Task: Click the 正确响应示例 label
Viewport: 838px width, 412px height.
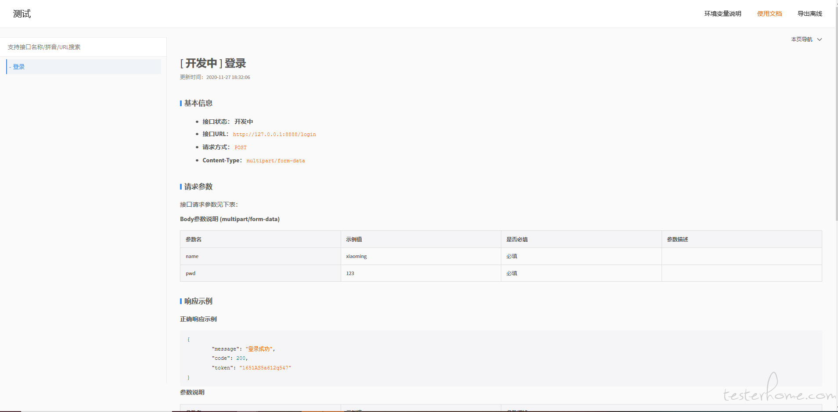Action: click(198, 319)
